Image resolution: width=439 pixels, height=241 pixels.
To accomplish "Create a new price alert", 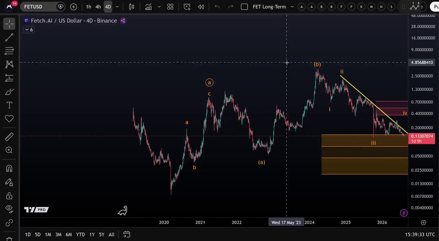I will 187,7.
